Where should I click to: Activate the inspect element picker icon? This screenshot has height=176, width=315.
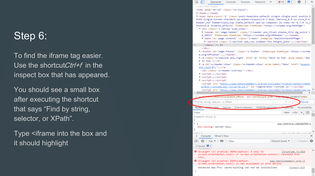coord(197,2)
